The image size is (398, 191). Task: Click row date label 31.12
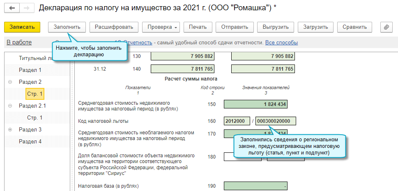tap(99, 69)
